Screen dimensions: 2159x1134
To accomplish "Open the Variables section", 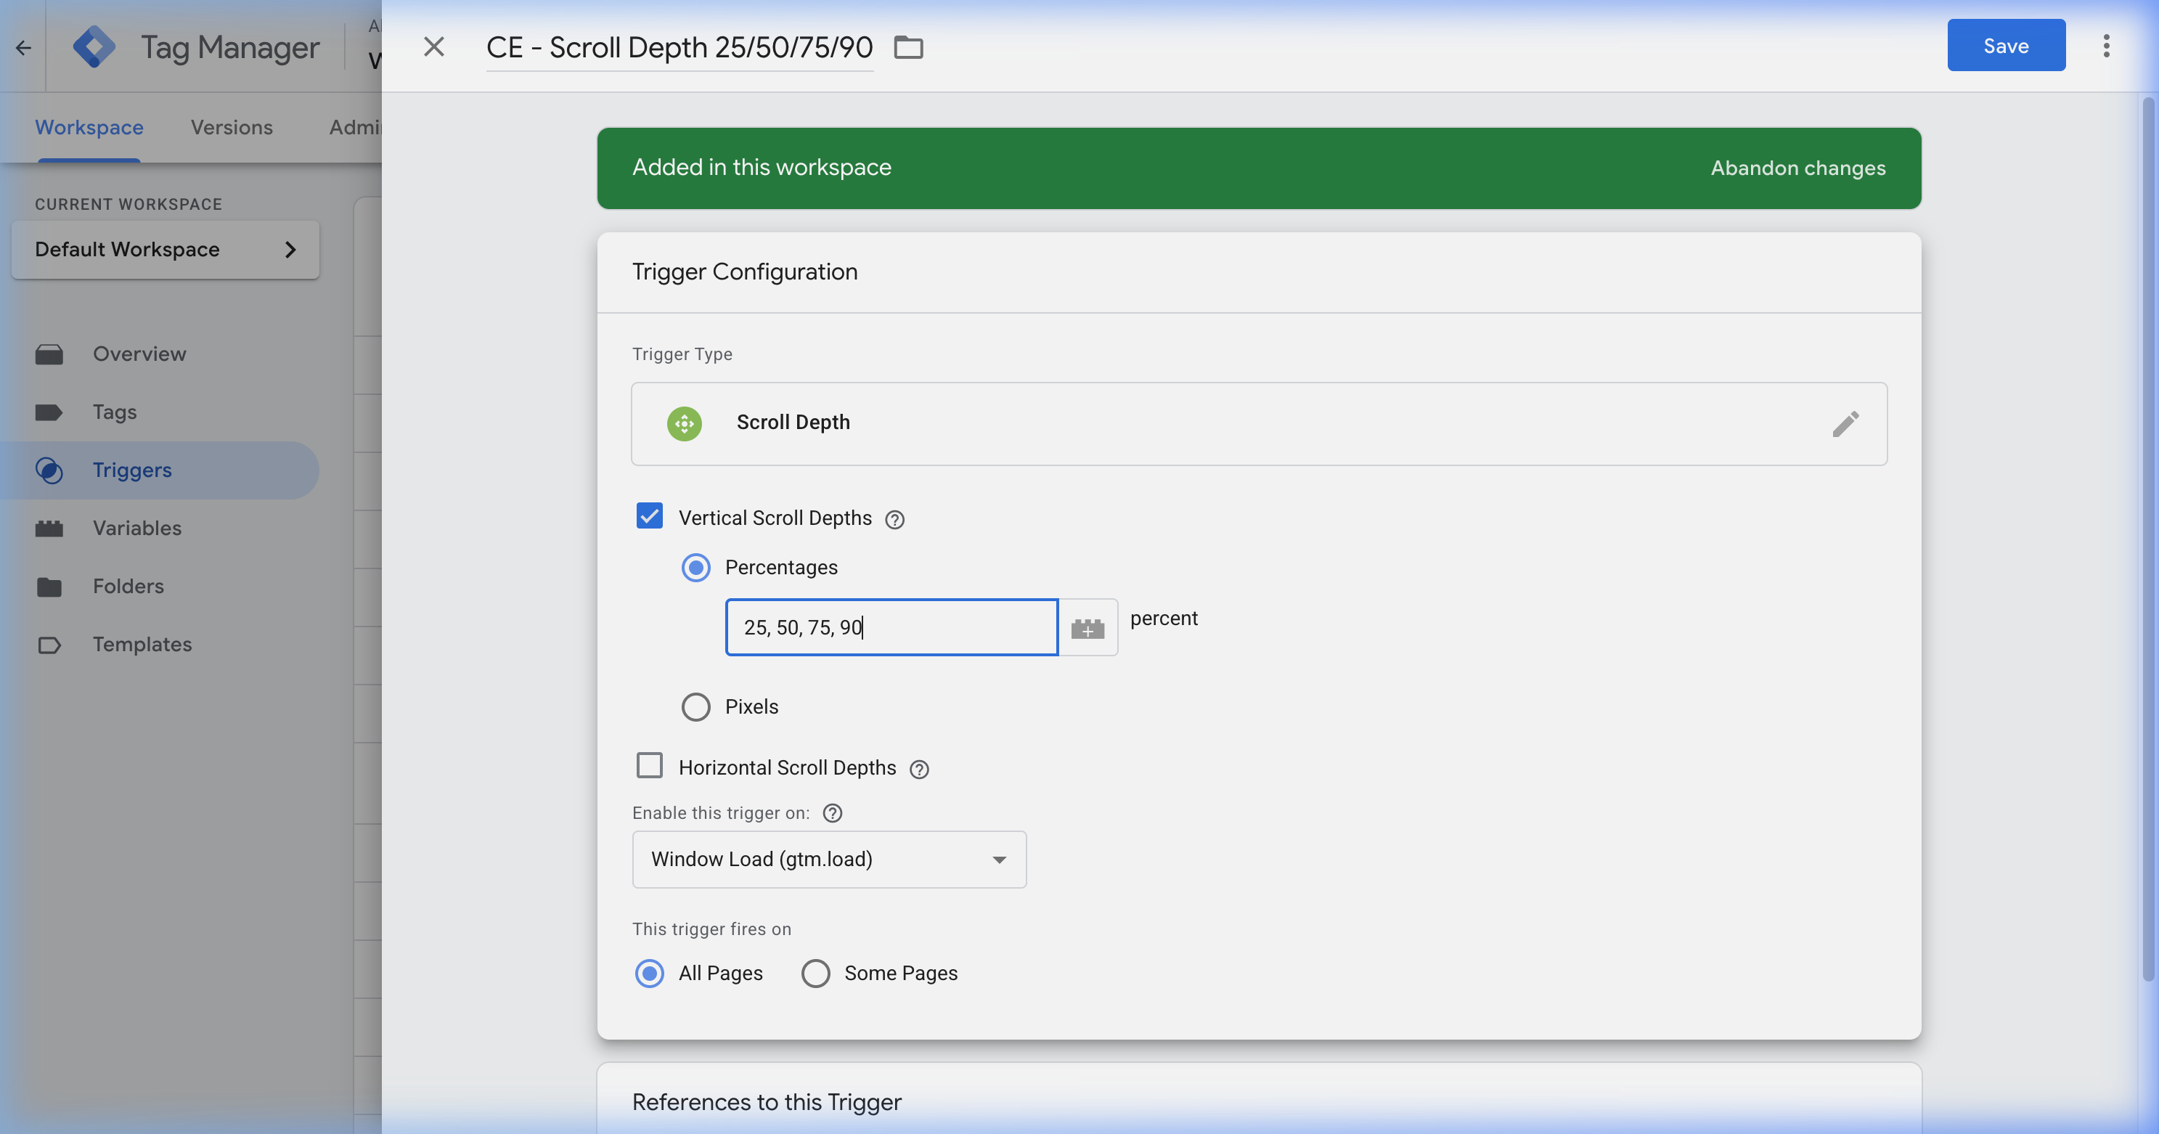I will pyautogui.click(x=136, y=528).
